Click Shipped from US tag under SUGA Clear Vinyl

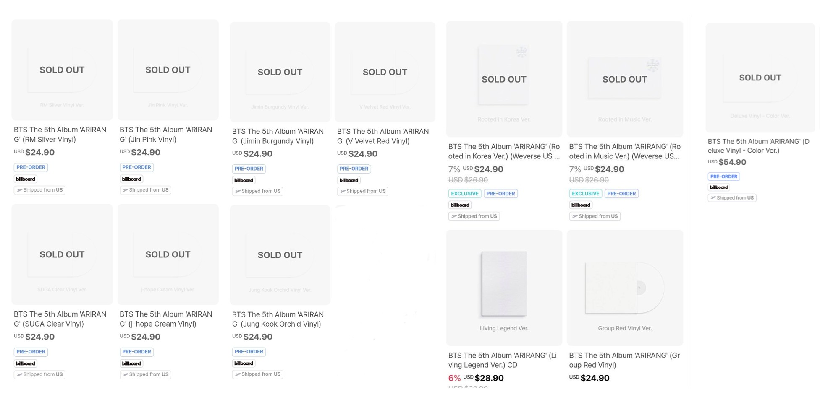click(39, 374)
